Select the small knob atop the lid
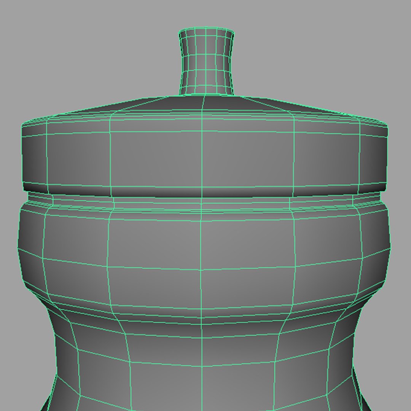The height and width of the screenshot is (411, 411). pos(206,61)
